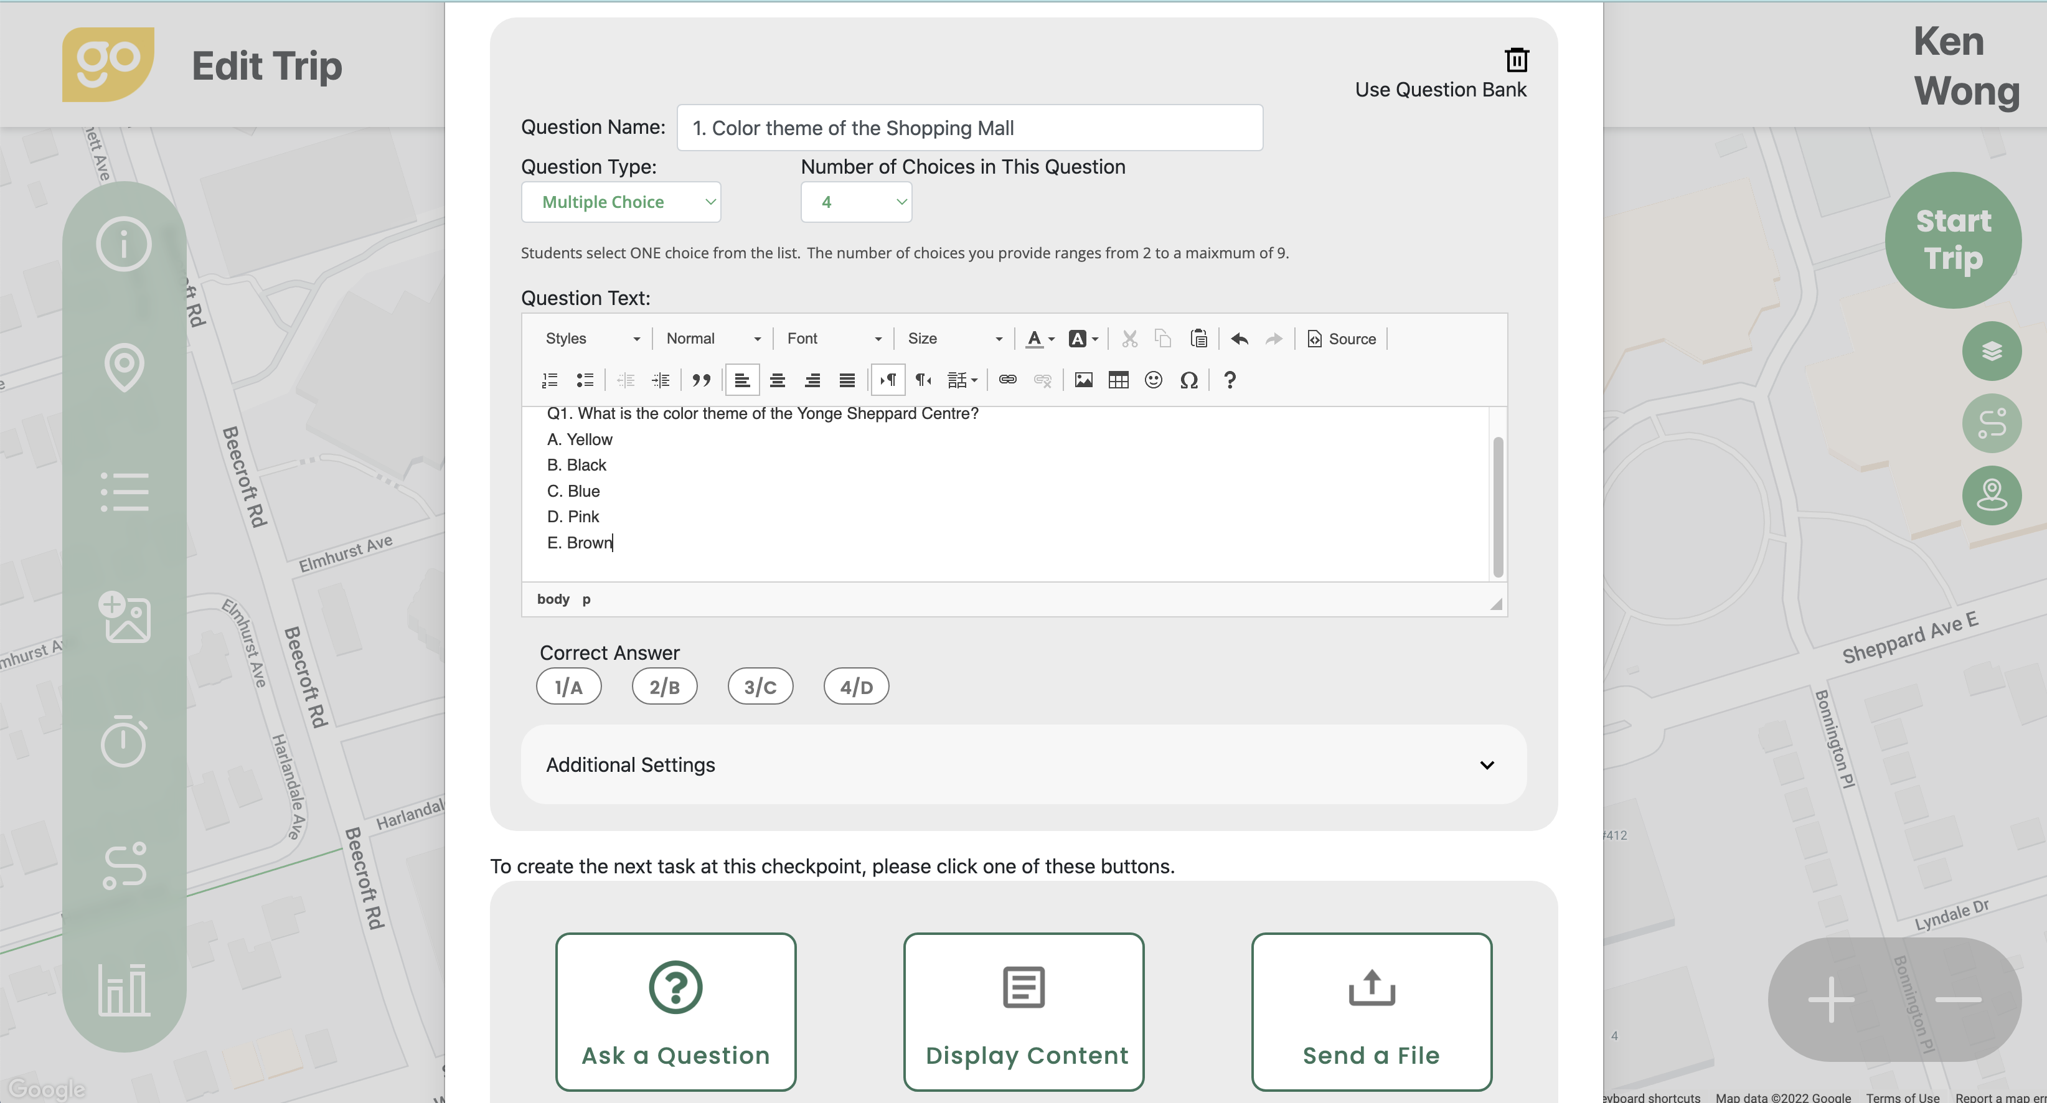The width and height of the screenshot is (2047, 1103).
Task: Select correct answer 3/C
Action: [761, 686]
